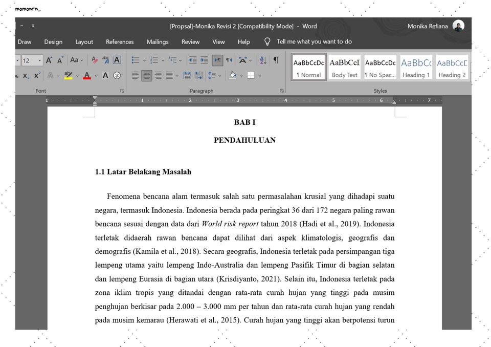Switch to the References ribbon tab

[x=120, y=42]
